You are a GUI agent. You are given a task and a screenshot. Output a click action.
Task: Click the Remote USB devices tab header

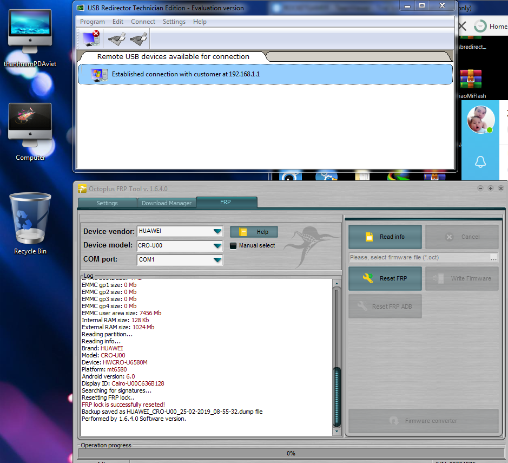click(x=173, y=57)
